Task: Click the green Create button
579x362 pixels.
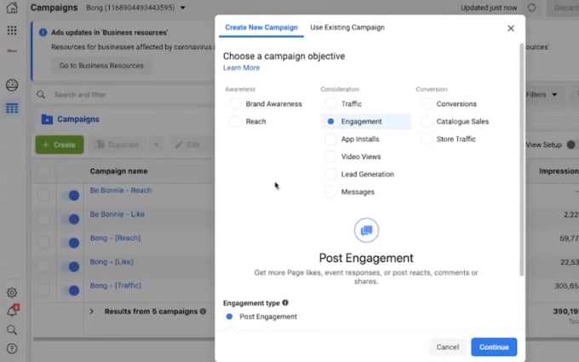Action: [60, 145]
